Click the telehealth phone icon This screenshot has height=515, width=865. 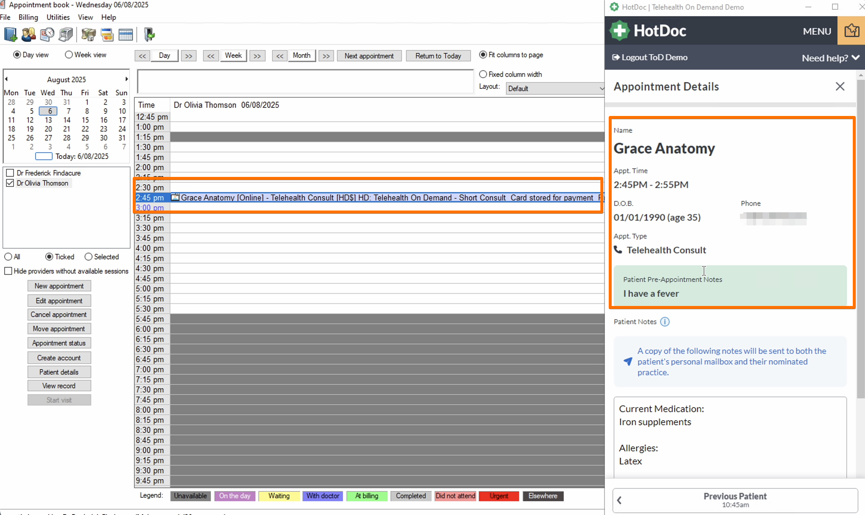(618, 249)
